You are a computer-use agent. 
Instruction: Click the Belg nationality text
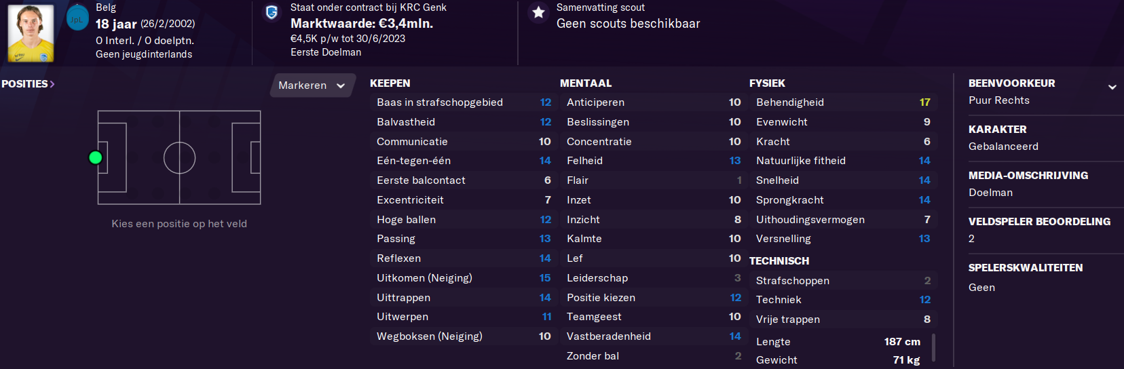pos(106,7)
